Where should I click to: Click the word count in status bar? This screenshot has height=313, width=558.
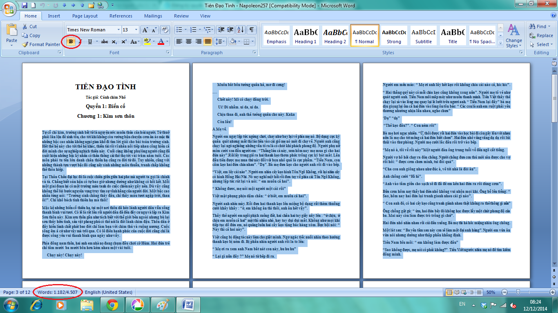pos(58,292)
